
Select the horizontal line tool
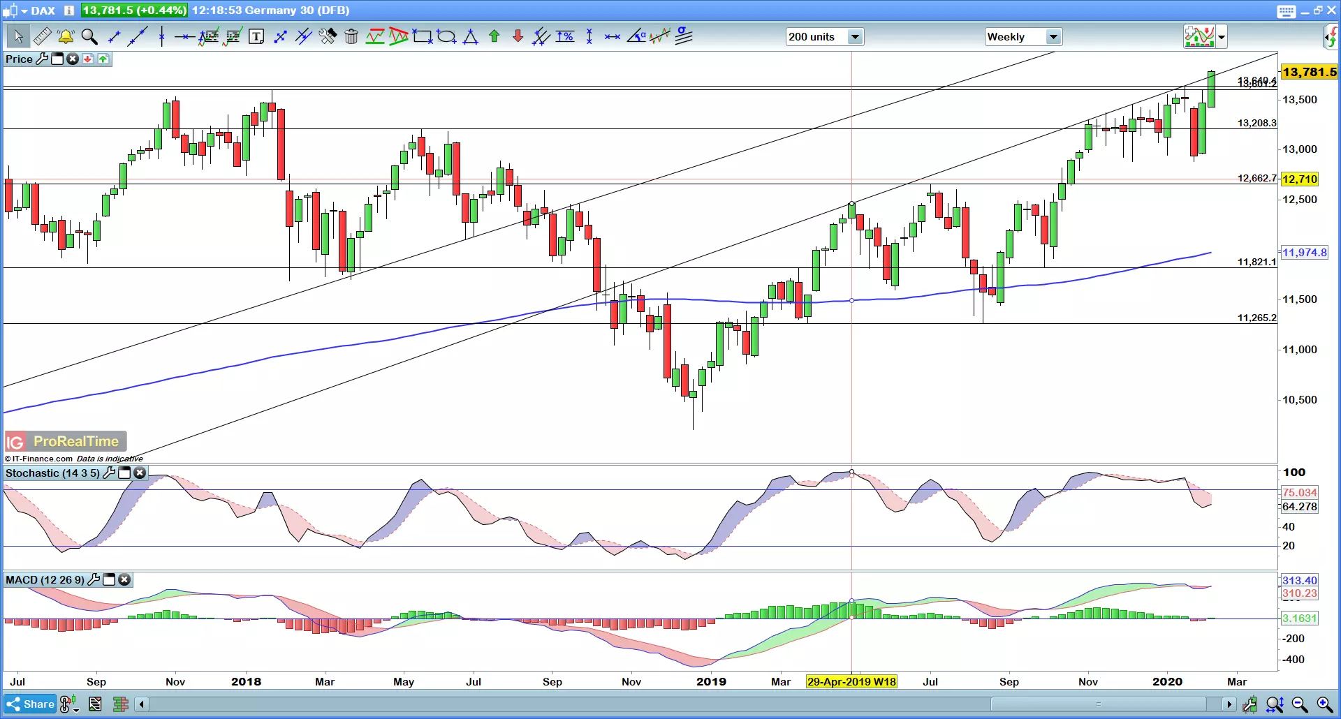coord(184,36)
